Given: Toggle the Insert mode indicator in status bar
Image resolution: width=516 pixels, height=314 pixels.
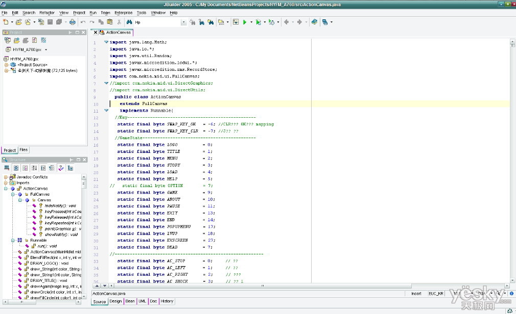Looking at the screenshot, I should 416,294.
